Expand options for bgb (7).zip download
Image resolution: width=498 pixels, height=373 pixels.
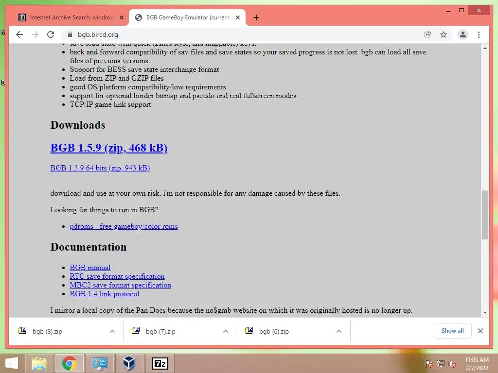226,331
